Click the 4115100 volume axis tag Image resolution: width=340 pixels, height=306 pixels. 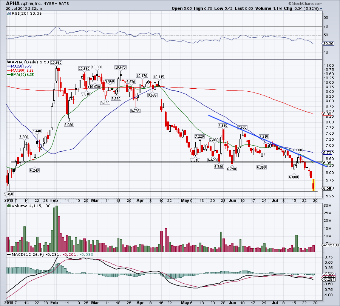click(331, 245)
